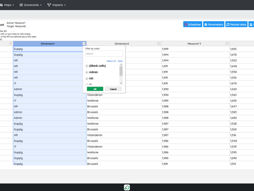Viewport: 254px width, 191px height.
Task: Select cell with value 1,565
Action: click(242, 129)
